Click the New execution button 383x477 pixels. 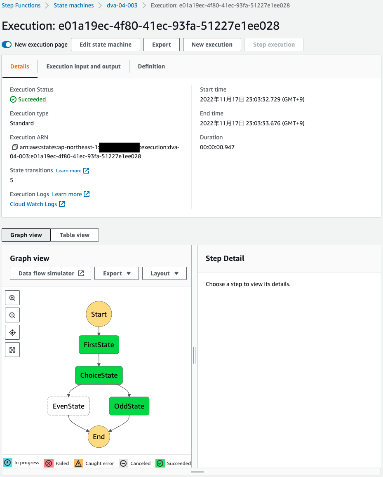[x=211, y=44]
